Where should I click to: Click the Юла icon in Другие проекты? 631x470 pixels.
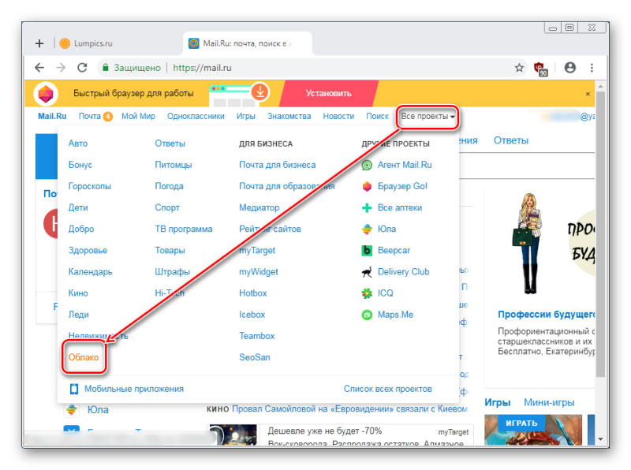pyautogui.click(x=367, y=229)
